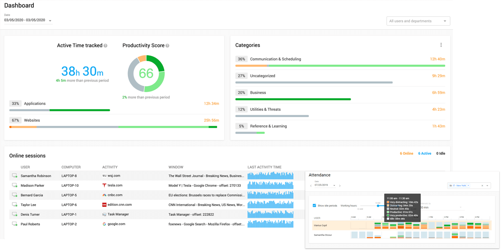The height and width of the screenshot is (250, 501).
Task: Select Marius Copil row in Attendance
Action: (402, 225)
